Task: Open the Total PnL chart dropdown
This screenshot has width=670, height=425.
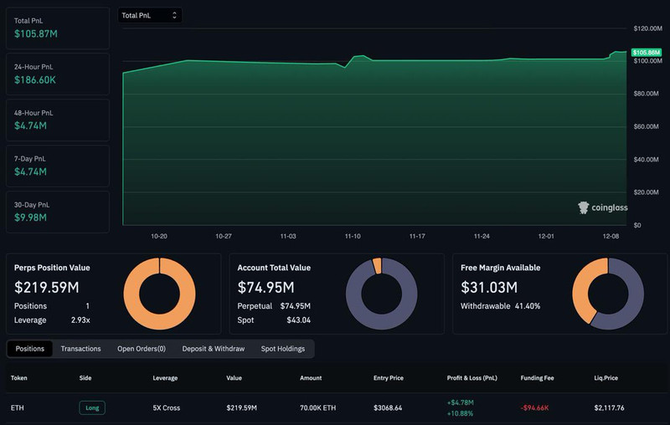Action: click(149, 15)
